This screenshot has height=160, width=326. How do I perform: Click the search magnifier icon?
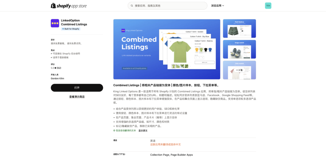(x=132, y=6)
